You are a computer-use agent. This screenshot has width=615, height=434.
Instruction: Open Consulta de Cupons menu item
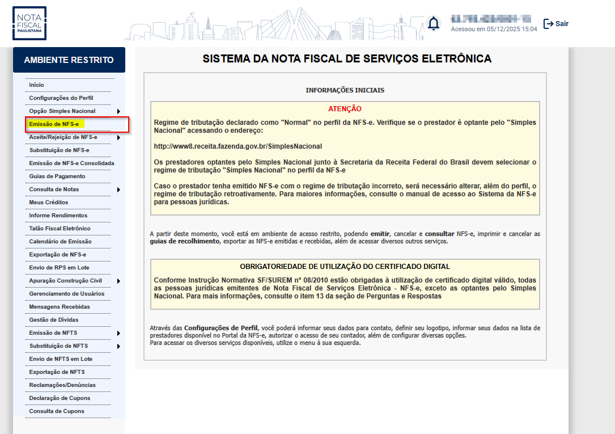click(57, 411)
